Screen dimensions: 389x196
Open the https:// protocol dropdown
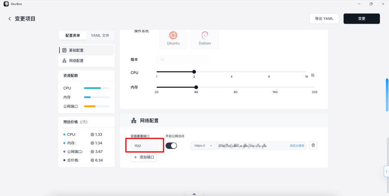pos(204,146)
